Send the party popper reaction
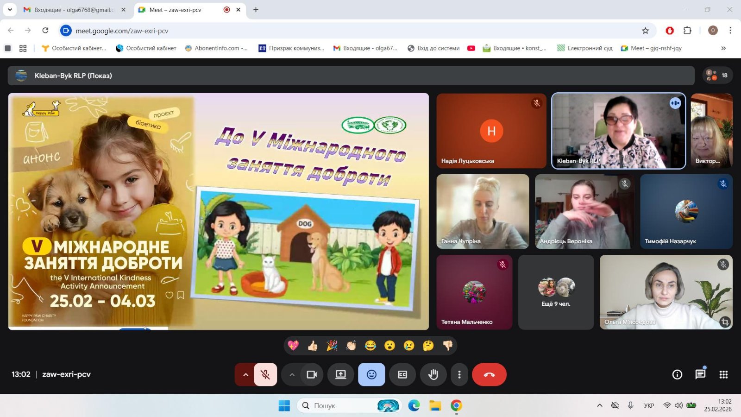 332,346
